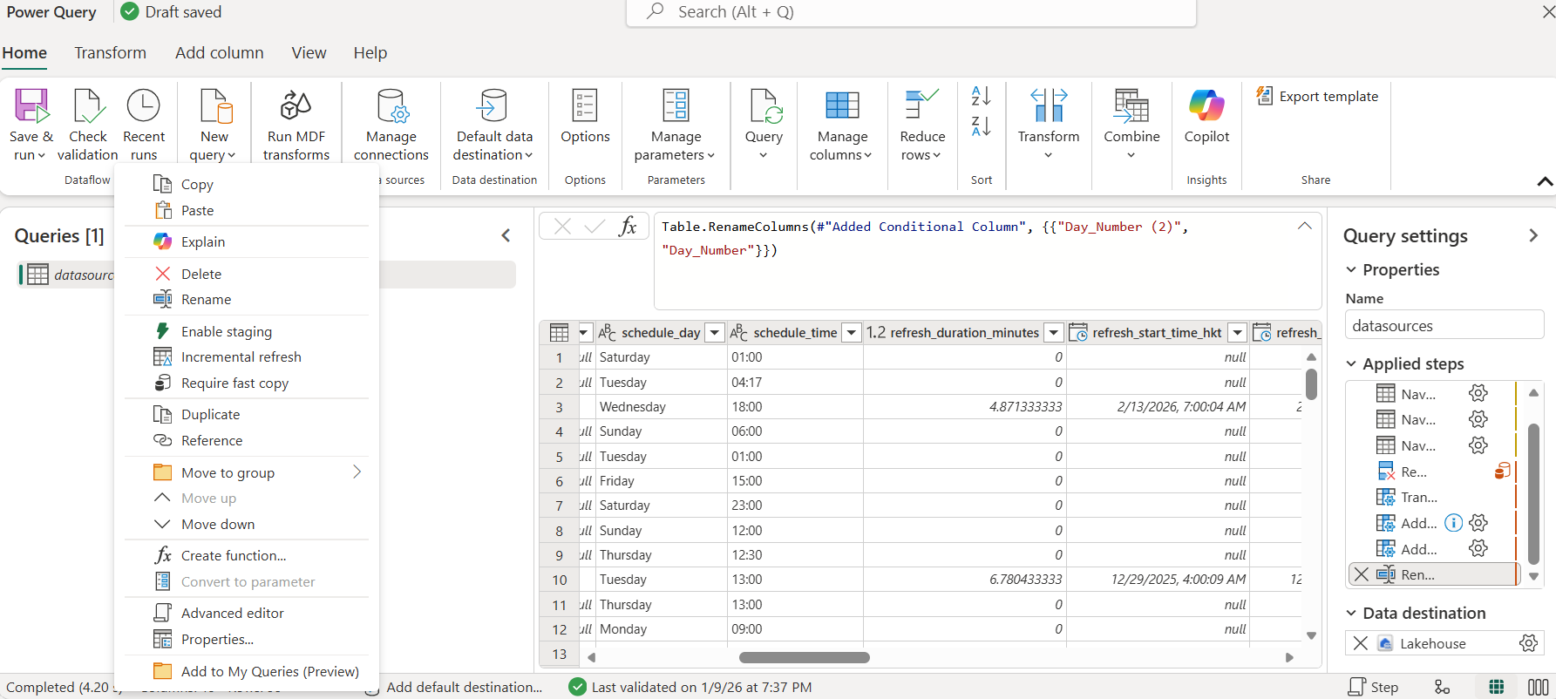Click the horizontal scrollbar of the data grid
1556x699 pixels.
point(804,657)
